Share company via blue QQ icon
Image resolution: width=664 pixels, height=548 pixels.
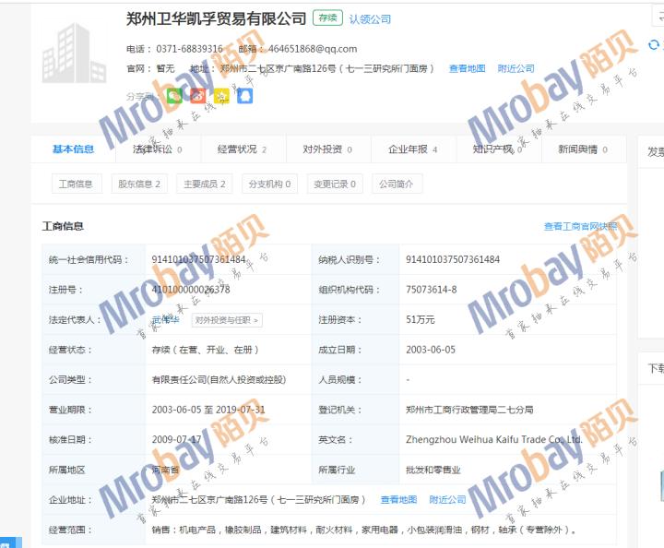click(x=244, y=95)
